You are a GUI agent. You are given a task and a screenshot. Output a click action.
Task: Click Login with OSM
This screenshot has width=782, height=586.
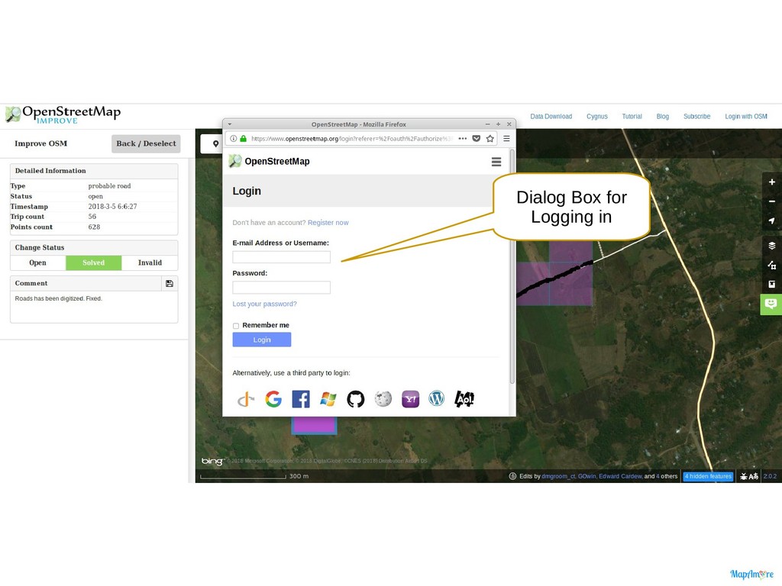746,116
